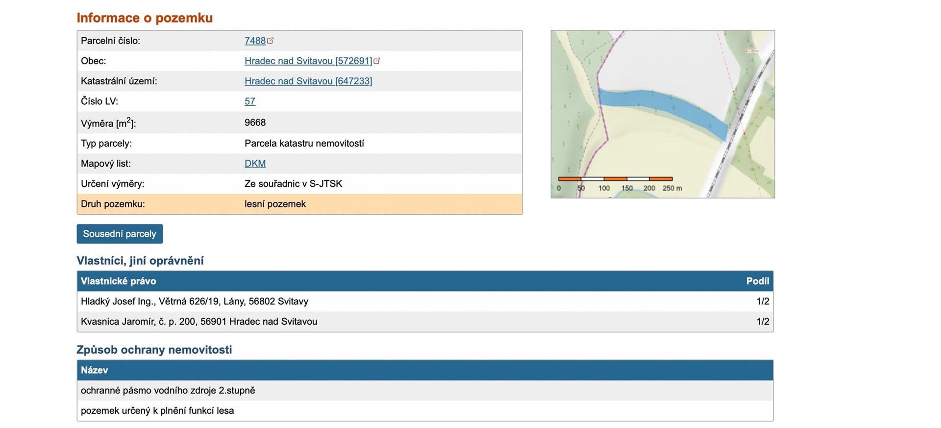Open cadastral area link Hradec nad Svitavou [647233]

click(x=308, y=81)
